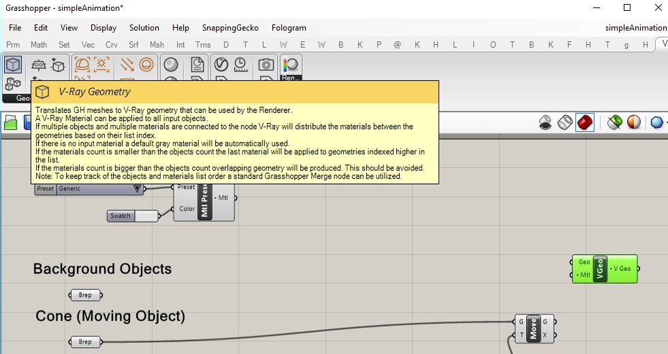The height and width of the screenshot is (354, 668).
Task: Pick the V-Ray Infinite Plane icon
Action: pos(39,65)
